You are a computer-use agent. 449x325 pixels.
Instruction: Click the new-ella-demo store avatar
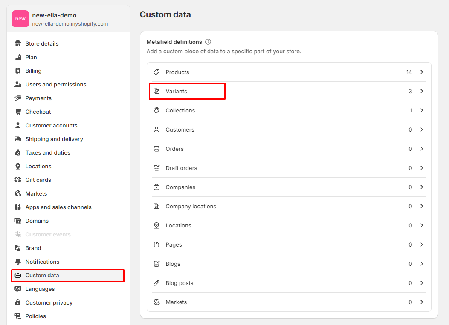pos(20,19)
